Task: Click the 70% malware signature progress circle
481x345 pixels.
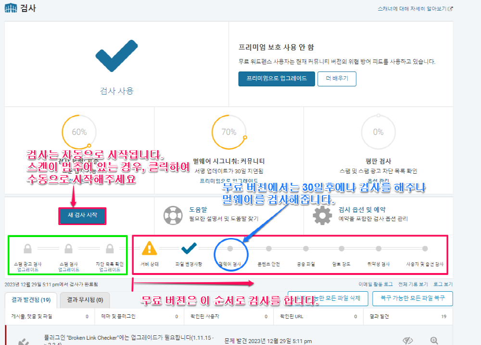Action: (x=229, y=132)
